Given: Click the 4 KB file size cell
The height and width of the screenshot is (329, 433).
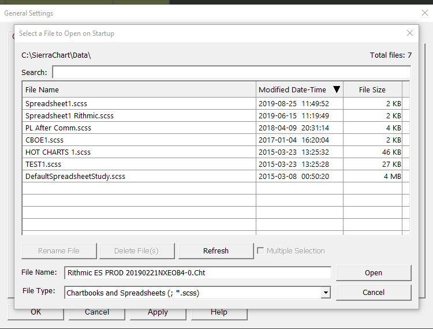Looking at the screenshot, I should [372, 128].
